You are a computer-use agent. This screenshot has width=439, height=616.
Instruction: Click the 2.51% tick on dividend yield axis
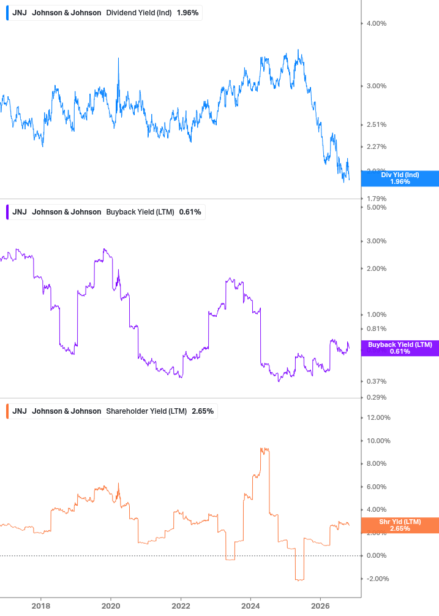[x=377, y=125]
